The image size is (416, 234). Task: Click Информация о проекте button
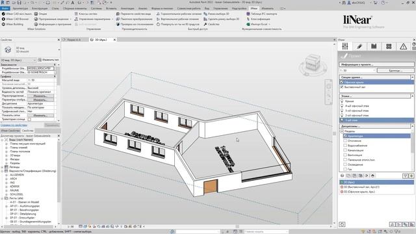tap(376, 64)
